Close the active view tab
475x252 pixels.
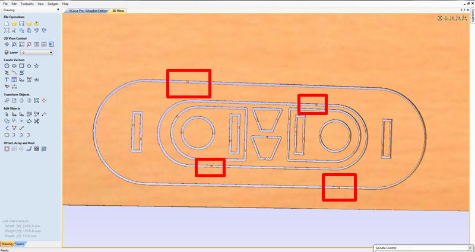point(468,10)
